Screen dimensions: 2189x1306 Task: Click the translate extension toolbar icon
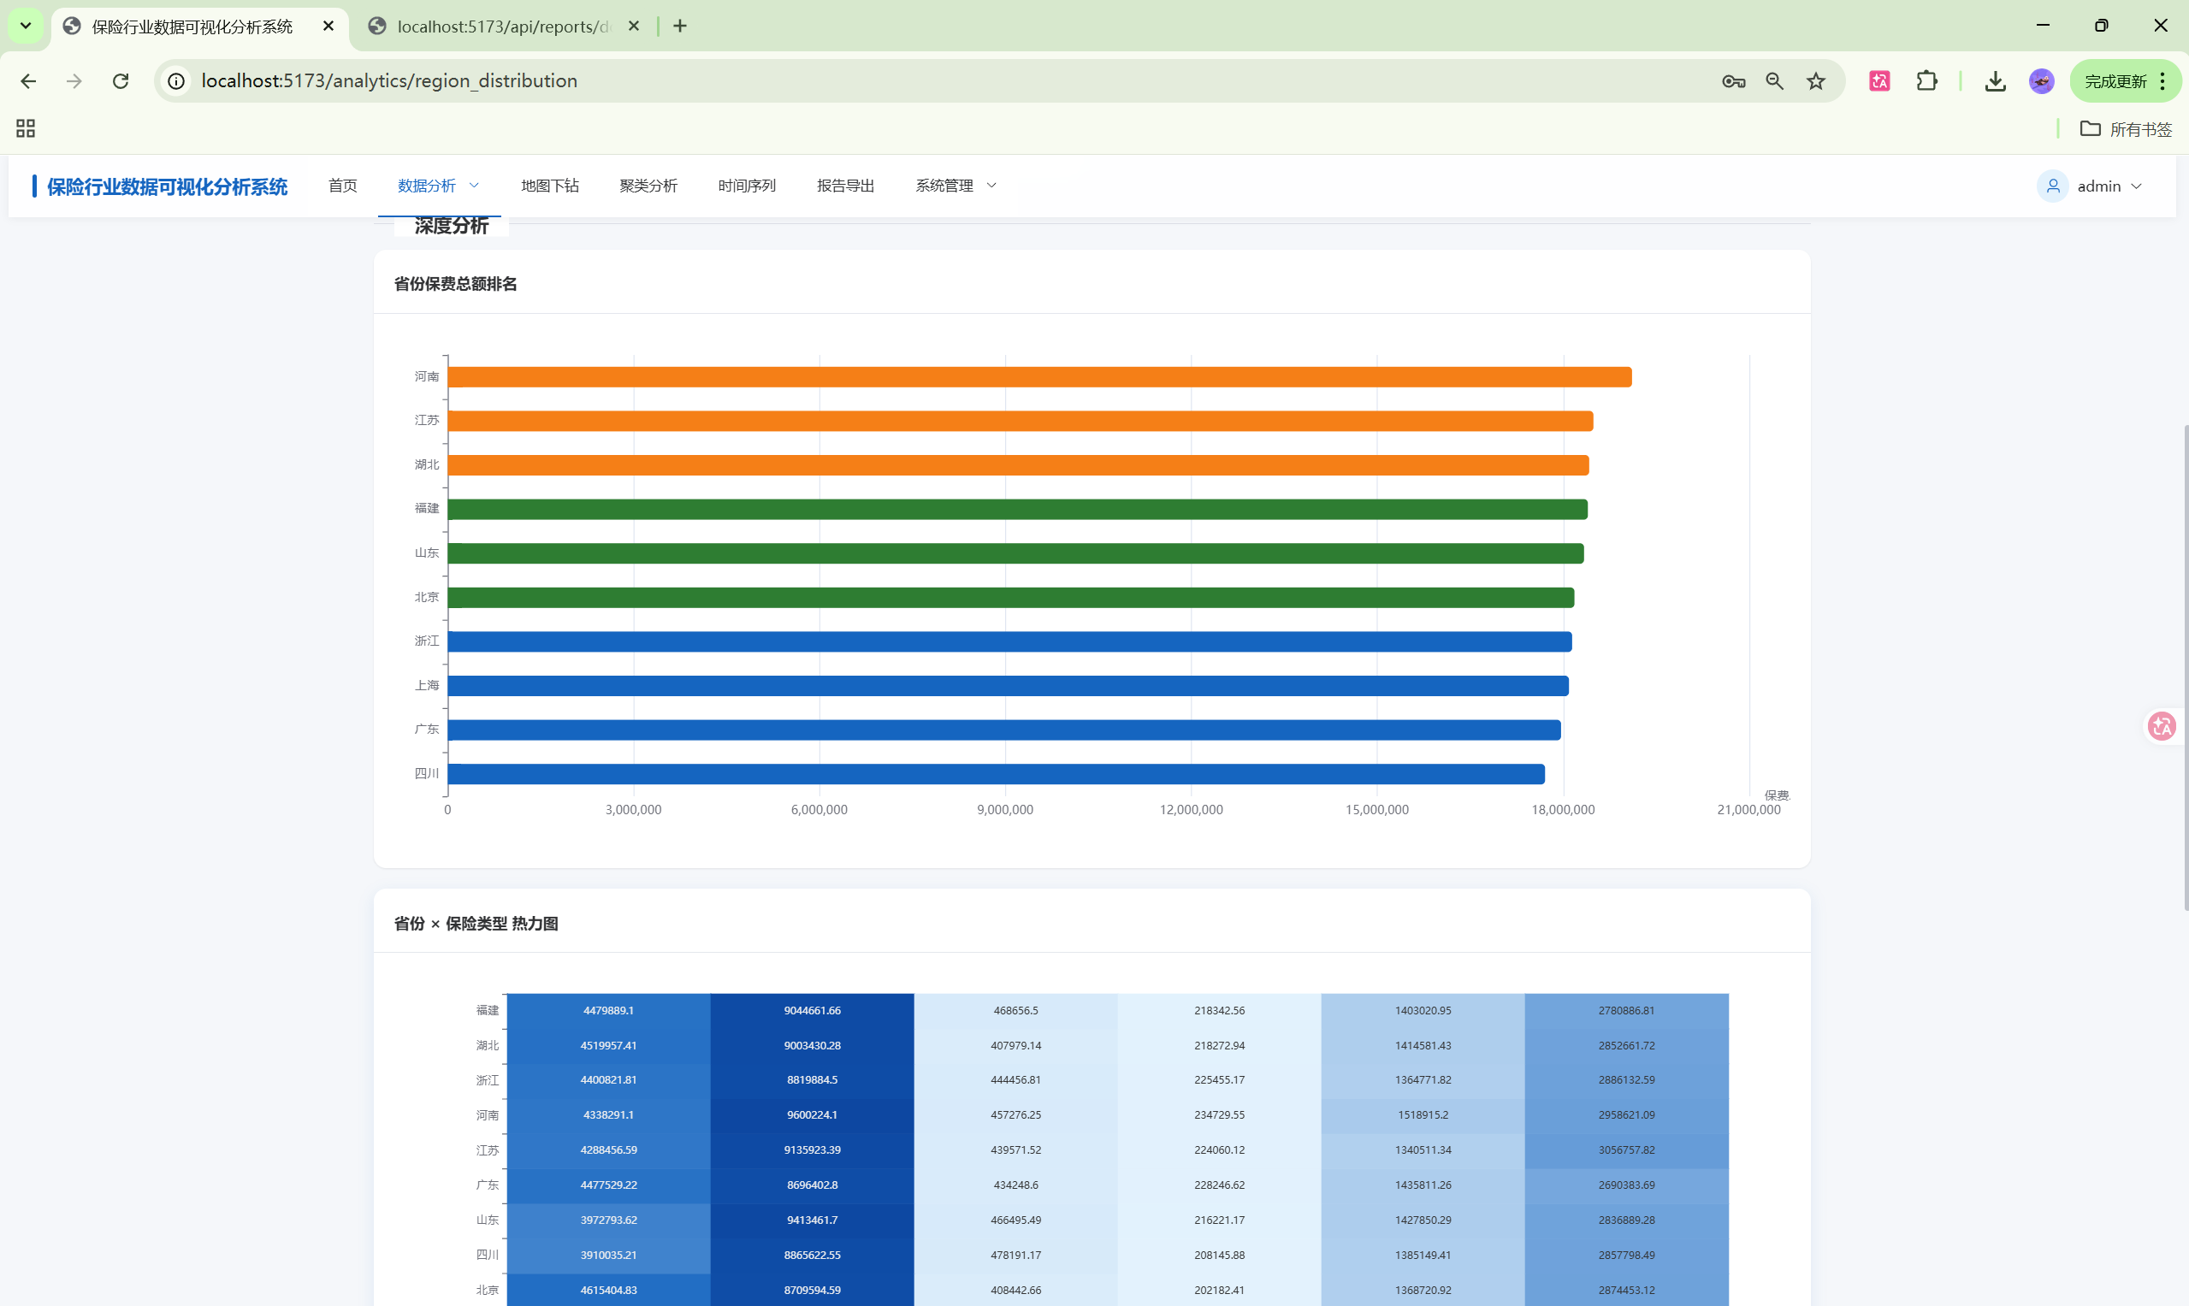pyautogui.click(x=1879, y=81)
